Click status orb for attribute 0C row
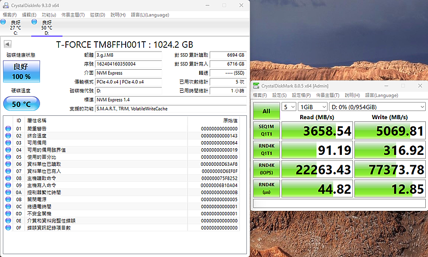 [x=8, y=206]
